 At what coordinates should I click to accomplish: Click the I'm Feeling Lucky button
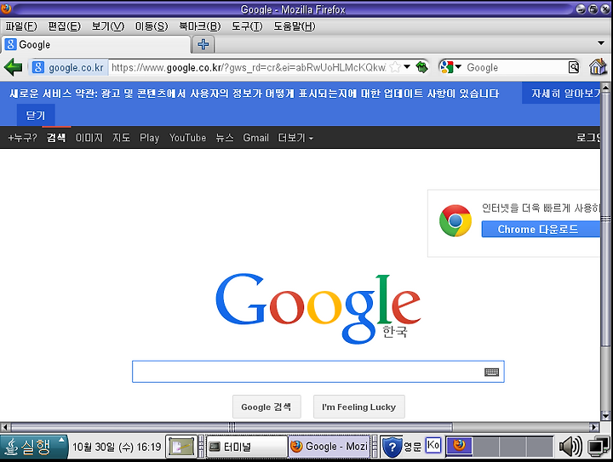pos(359,407)
